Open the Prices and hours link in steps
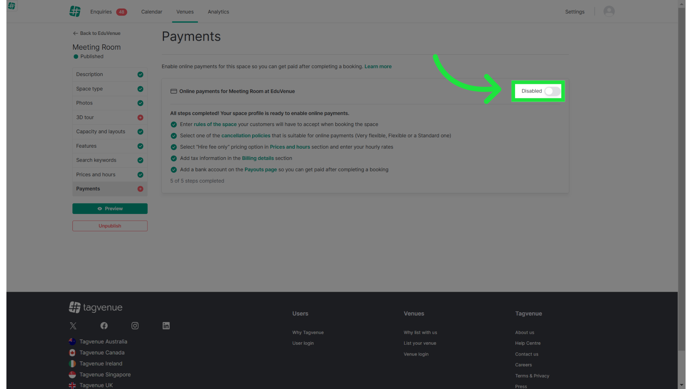Viewport: 692px width, 389px height. [x=290, y=147]
